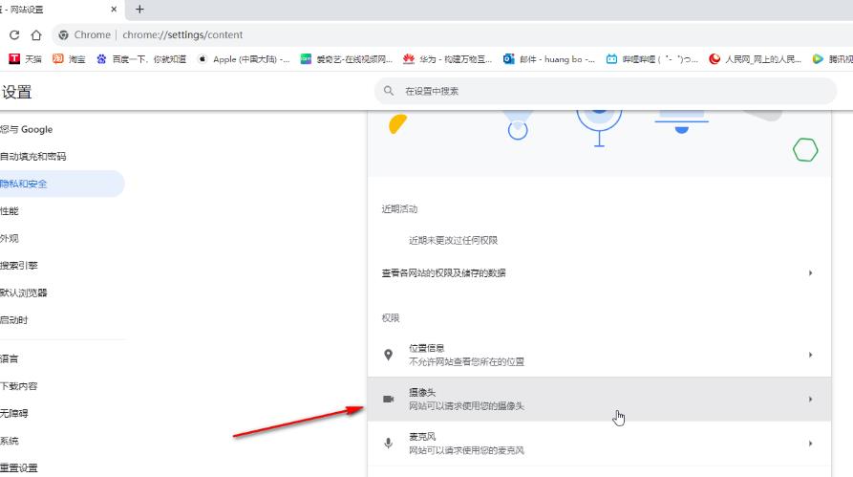Expand arrow for 麦克风 row
Screen dimensions: 853x477
(x=811, y=444)
